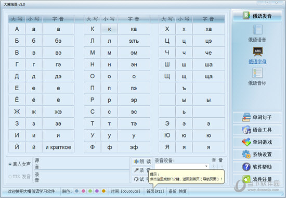Open the 单词游戏 section
This screenshot has width=286, height=198.
(257, 142)
